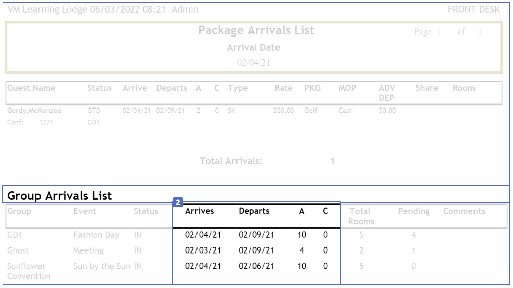The image size is (513, 288).
Task: Click the Comments column header
Action: tap(464, 211)
